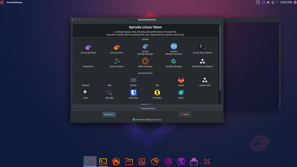Uncheck Show this dialog at start up
Image resolution: width=297 pixels, height=167 pixels.
point(134,119)
